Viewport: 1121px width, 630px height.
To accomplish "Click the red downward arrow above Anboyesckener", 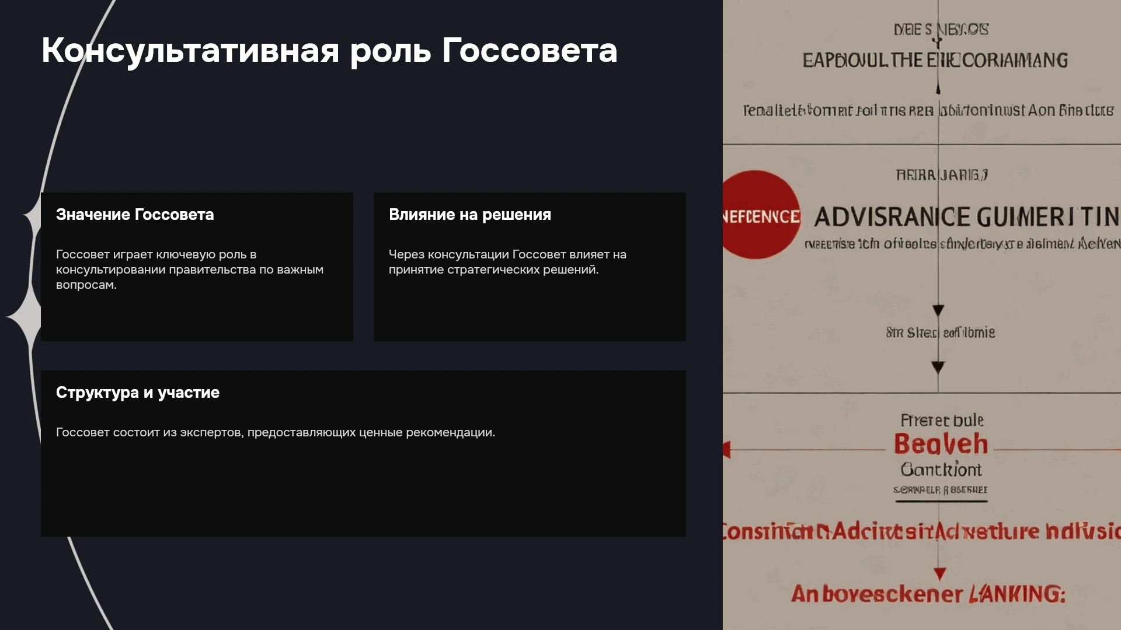I will [x=939, y=574].
